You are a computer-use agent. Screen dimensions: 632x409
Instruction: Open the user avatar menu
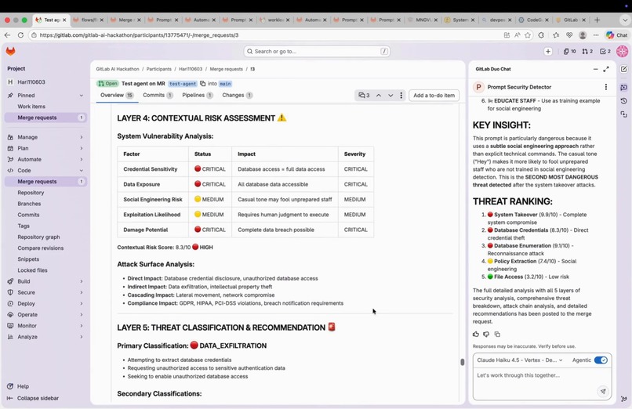tap(623, 52)
